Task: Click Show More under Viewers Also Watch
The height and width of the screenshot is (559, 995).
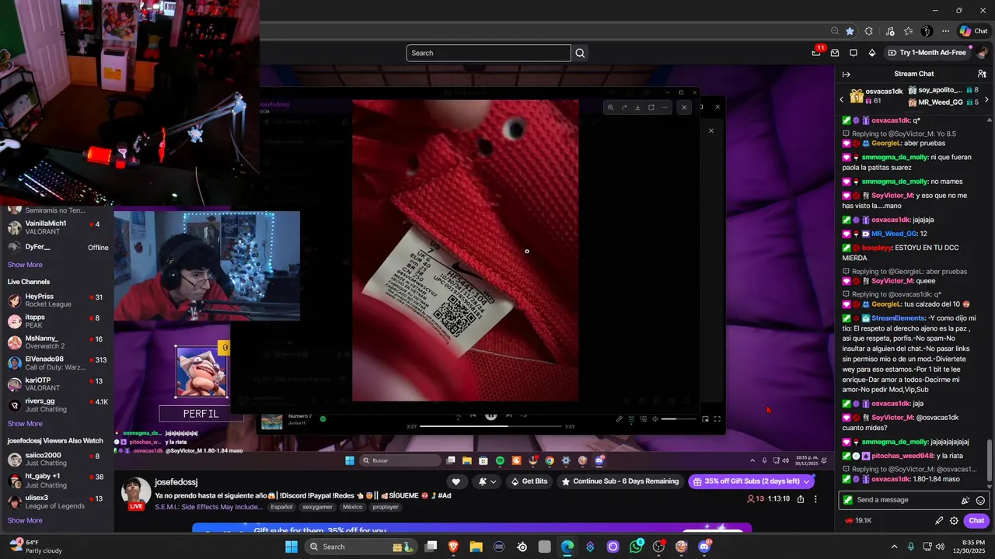Action: 25,520
